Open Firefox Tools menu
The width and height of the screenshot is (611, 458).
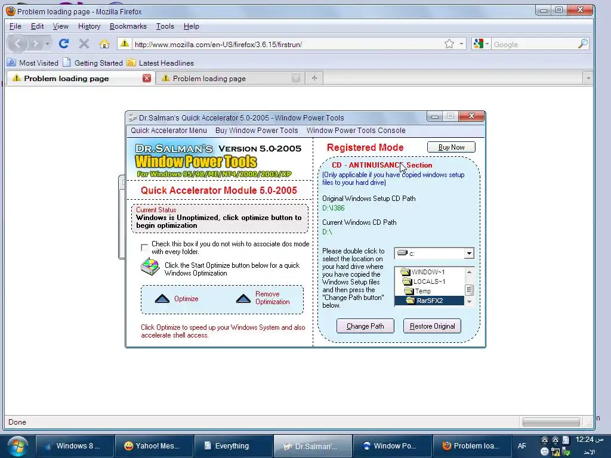pos(165,26)
